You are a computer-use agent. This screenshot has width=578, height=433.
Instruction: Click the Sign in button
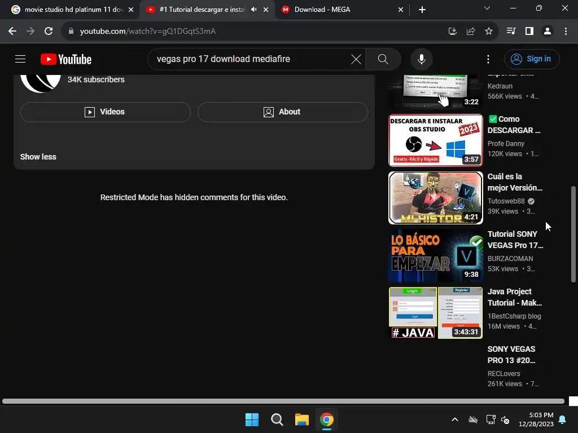click(x=532, y=59)
